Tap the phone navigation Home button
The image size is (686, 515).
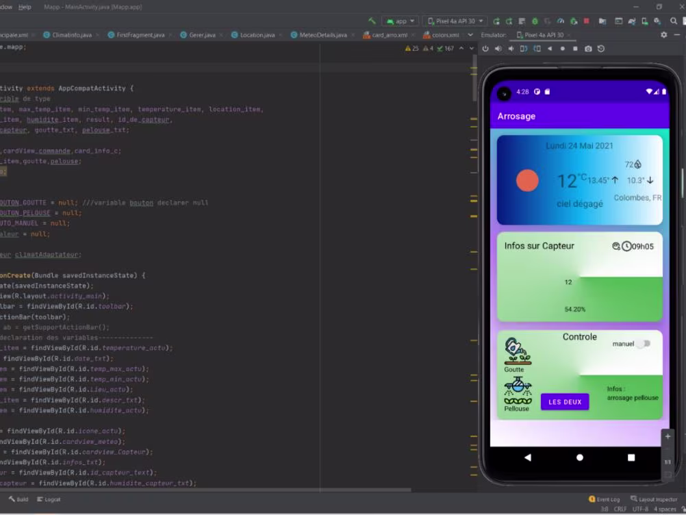pyautogui.click(x=580, y=457)
